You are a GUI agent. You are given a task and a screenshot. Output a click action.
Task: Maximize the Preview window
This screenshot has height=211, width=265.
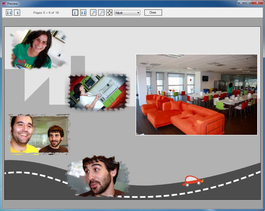(248, 3)
